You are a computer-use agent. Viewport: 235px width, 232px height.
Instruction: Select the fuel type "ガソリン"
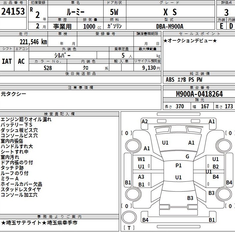(x=114, y=26)
